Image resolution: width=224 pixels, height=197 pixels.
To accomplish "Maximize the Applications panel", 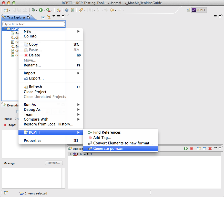I will click(x=220, y=148).
